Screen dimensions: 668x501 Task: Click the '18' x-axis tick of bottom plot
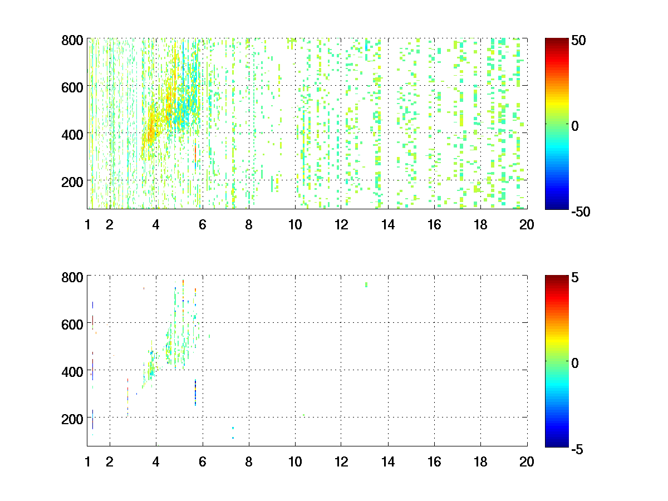pos(480,461)
